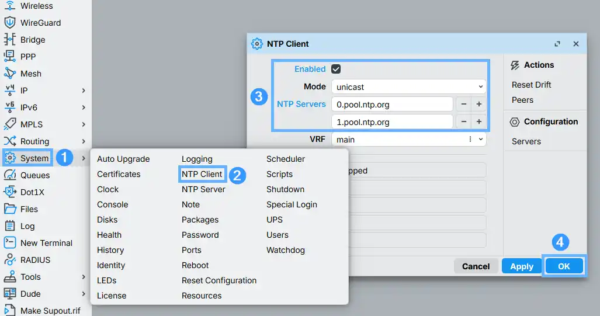Click the Configuration hexagon icon
Screen dimensions: 600x316
(515, 121)
